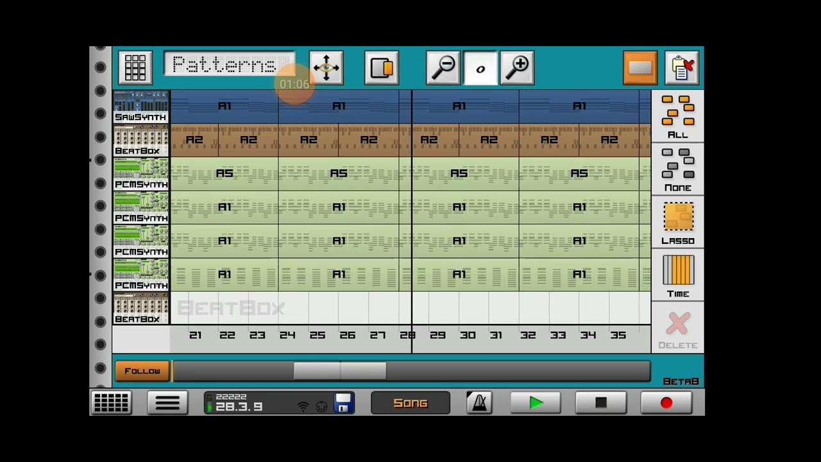
Task: Zoom out with the minus magnifier
Action: pos(443,67)
